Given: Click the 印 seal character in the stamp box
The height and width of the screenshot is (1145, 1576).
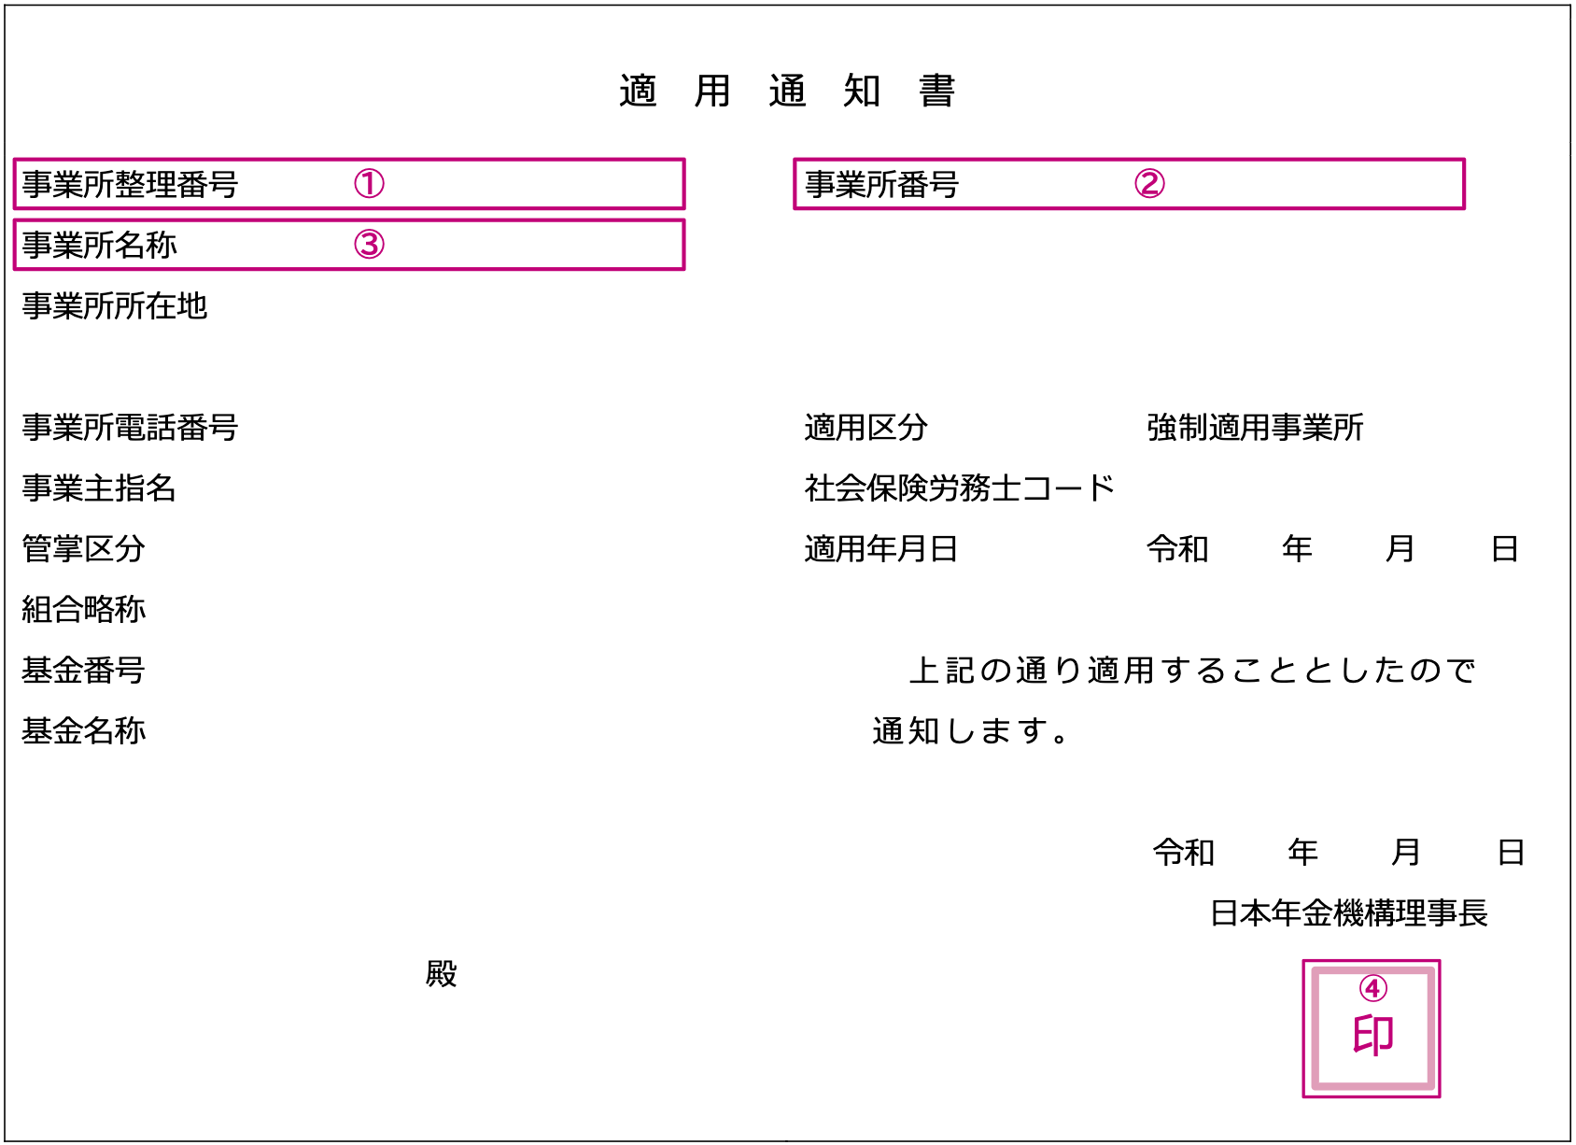Looking at the screenshot, I should (1372, 1035).
